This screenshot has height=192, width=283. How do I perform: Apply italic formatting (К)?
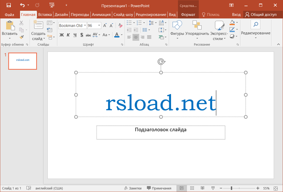pos(68,35)
